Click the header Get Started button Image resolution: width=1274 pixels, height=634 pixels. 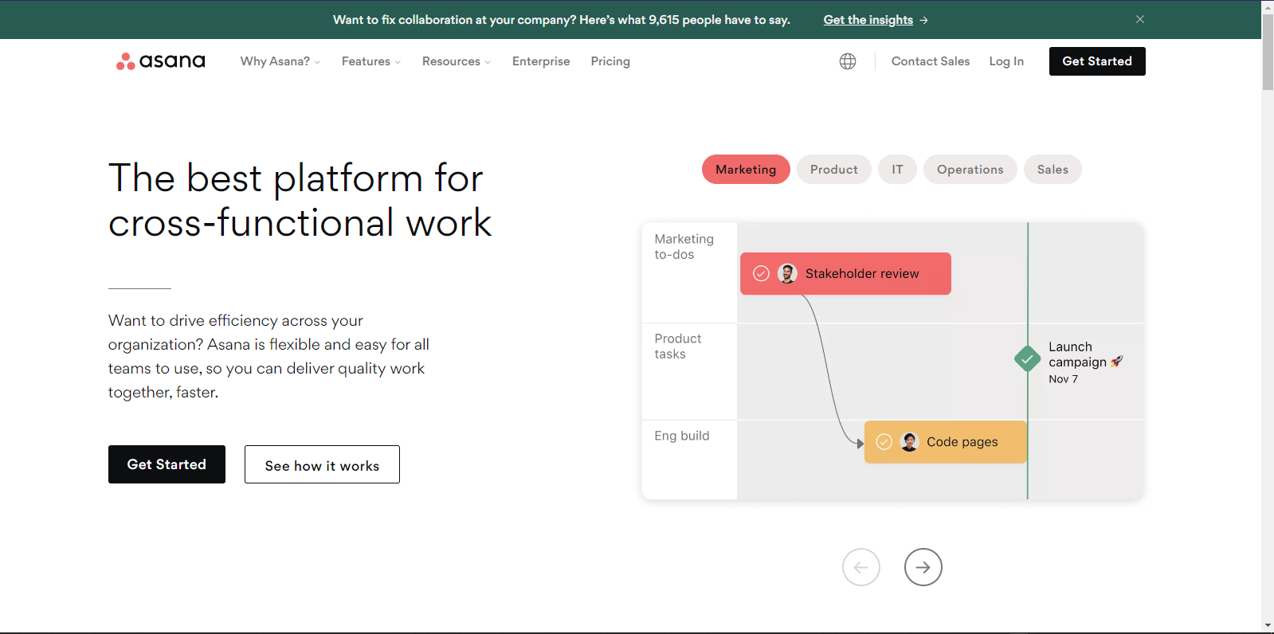click(1097, 61)
